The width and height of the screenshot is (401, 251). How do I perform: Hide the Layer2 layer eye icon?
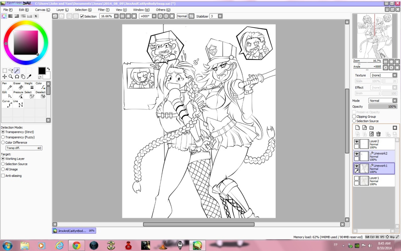[x=357, y=142]
